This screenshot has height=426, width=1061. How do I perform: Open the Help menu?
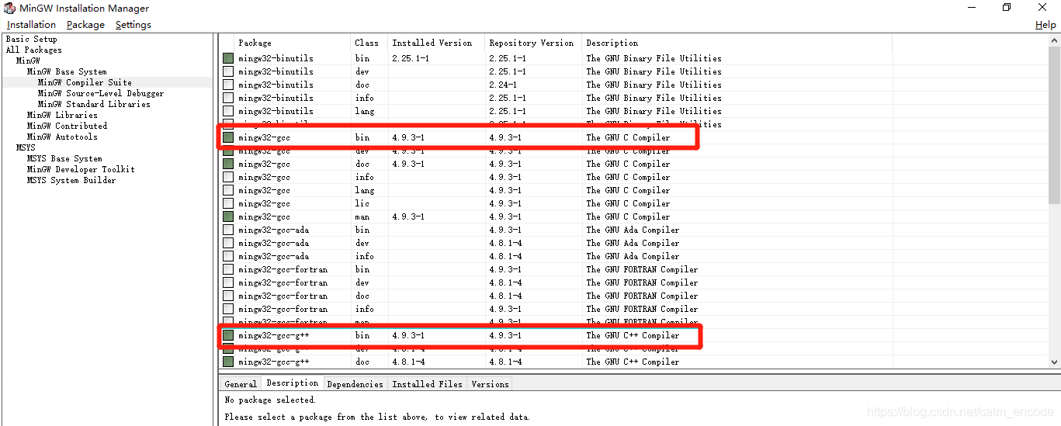click(x=1045, y=25)
